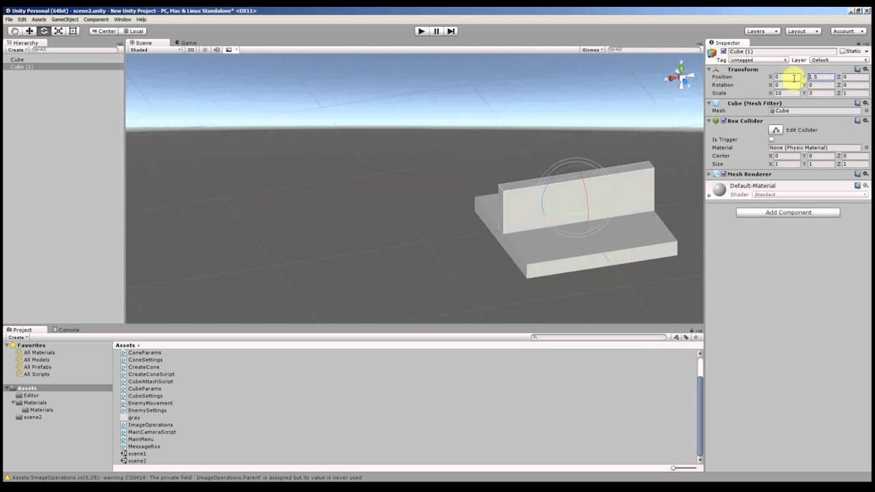Viewport: 875px width, 492px height.
Task: Open Hierarchy Create button
Action: (x=17, y=50)
